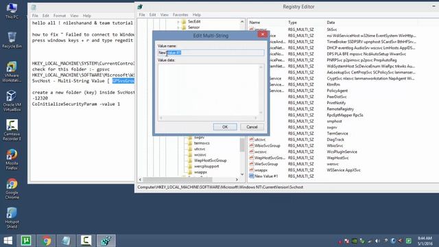Screen dimensions: 439x247
Task: Select the utcsvc folder in tree
Action: 200,149
